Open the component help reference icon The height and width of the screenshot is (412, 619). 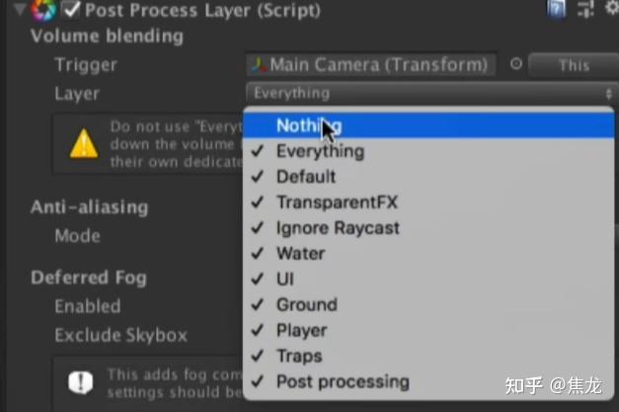click(x=560, y=9)
